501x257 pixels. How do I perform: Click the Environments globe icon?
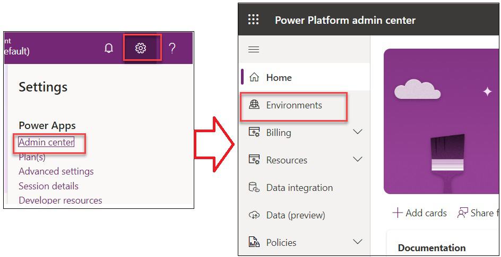tap(254, 105)
